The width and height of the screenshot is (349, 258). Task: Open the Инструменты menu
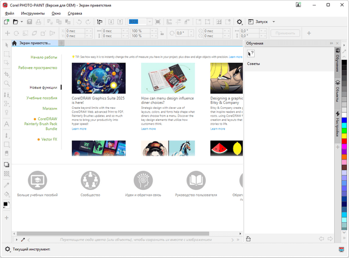pos(33,12)
